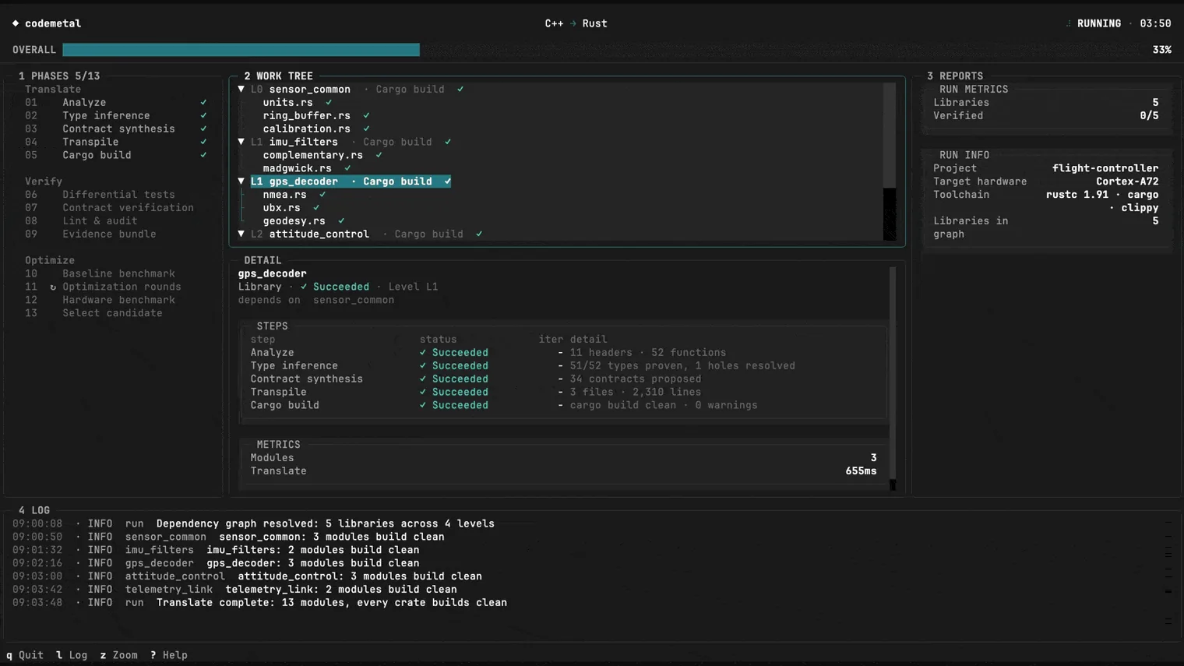
Task: Collapse the L2 attitude_control tree node
Action: [241, 234]
